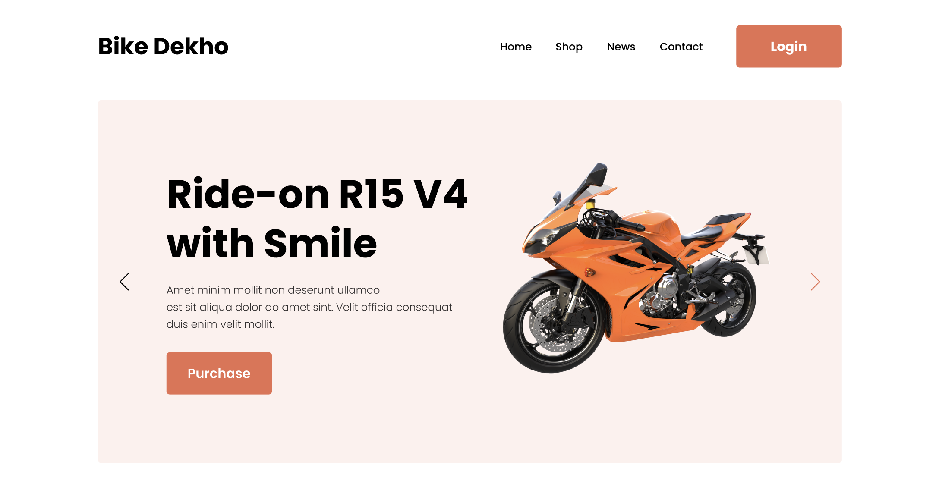Click the 'Amet minim mollit' description paragraph
This screenshot has width=939, height=496.
coord(309,307)
